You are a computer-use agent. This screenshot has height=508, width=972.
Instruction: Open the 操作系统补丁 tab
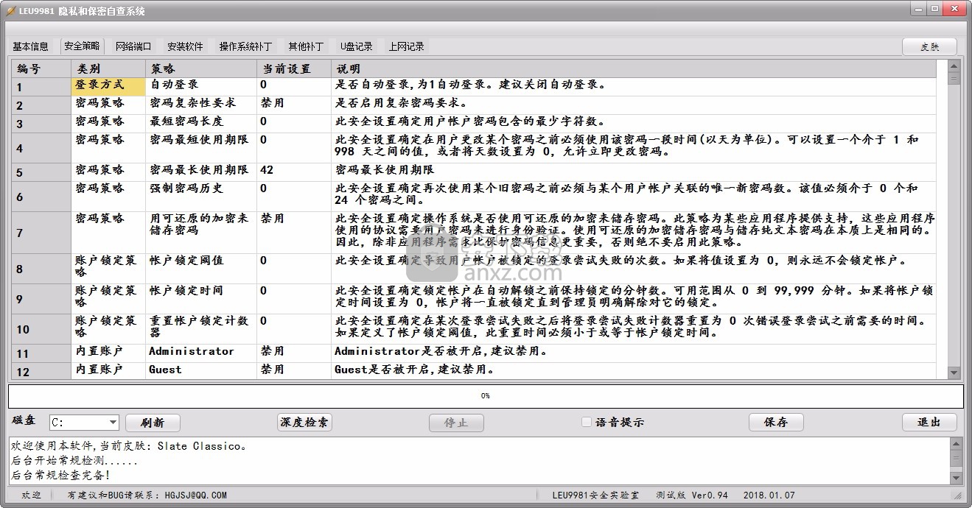pyautogui.click(x=245, y=46)
